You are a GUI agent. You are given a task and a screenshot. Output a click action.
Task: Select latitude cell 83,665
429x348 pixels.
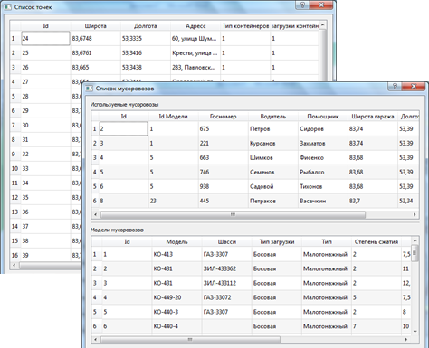95,67
